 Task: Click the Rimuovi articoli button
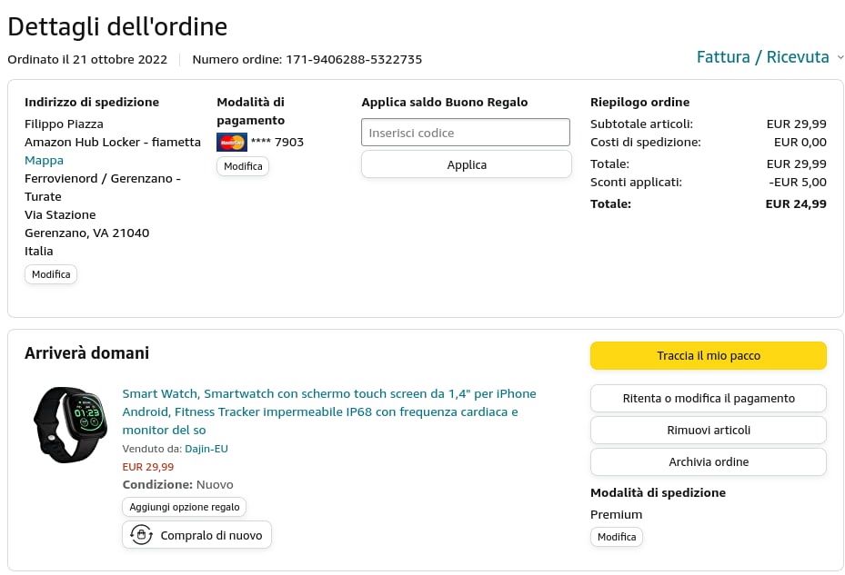click(708, 431)
